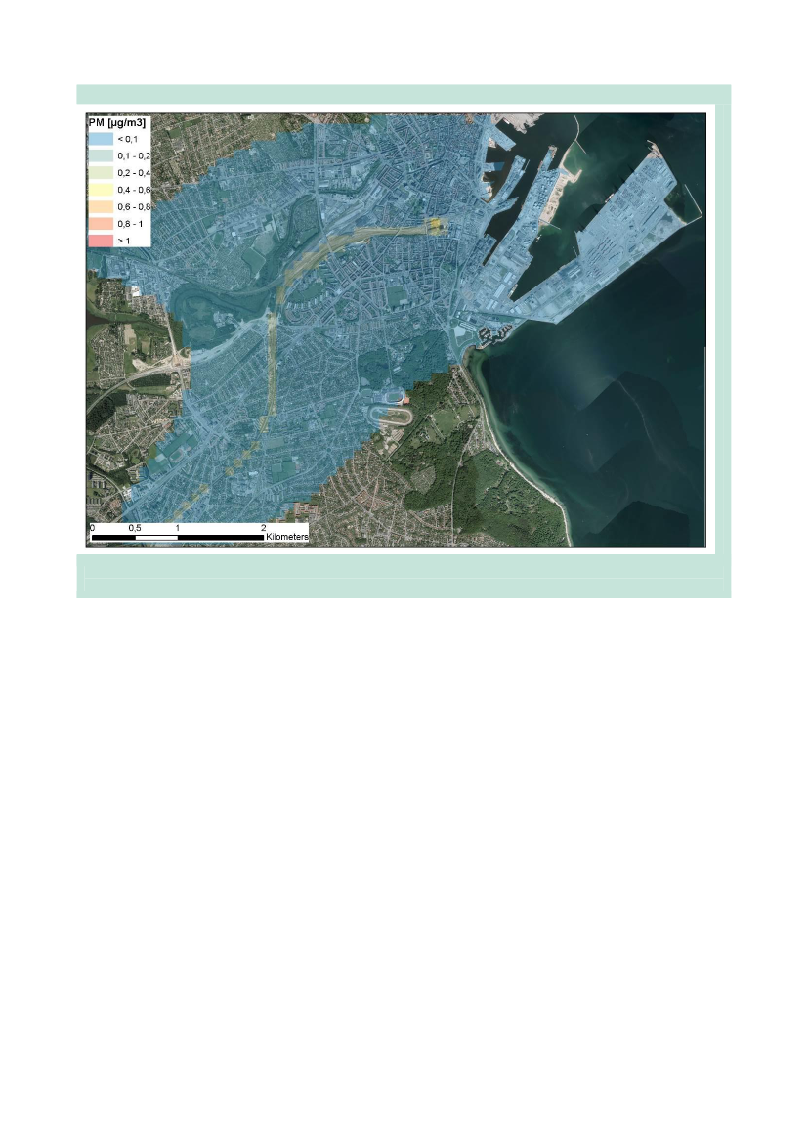Click the '0,1 - 0,2' legend label
Screen dimensions: 808x1144
click(134, 156)
